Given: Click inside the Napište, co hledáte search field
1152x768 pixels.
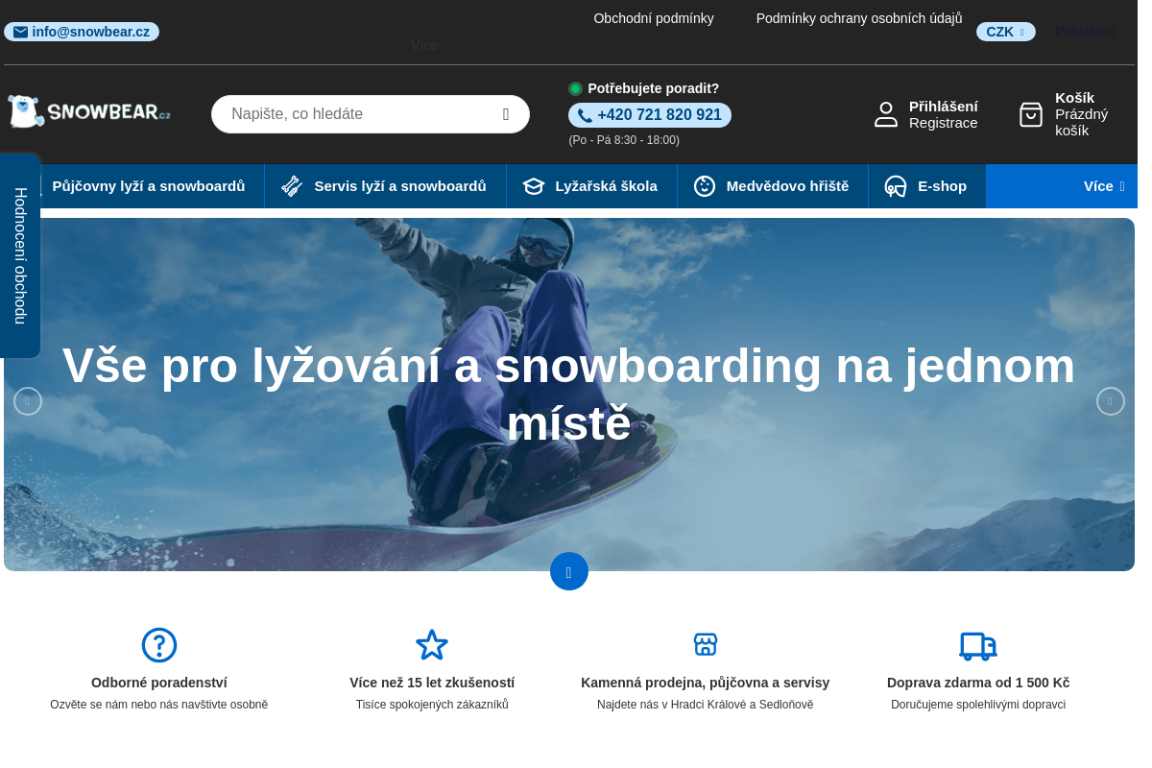Looking at the screenshot, I should [355, 113].
